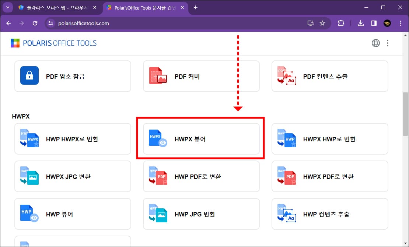Viewport: 409px width, 247px height.
Task: Expand the tab search dropdown
Action: tap(8, 8)
